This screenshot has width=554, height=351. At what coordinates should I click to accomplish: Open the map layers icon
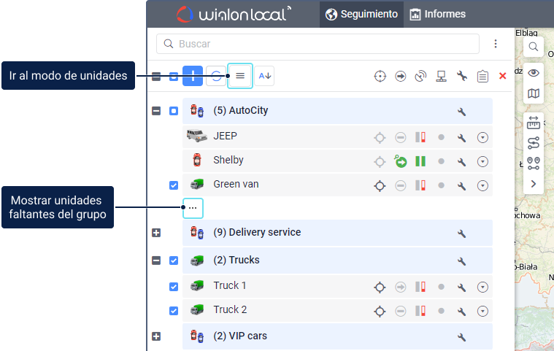(534, 93)
